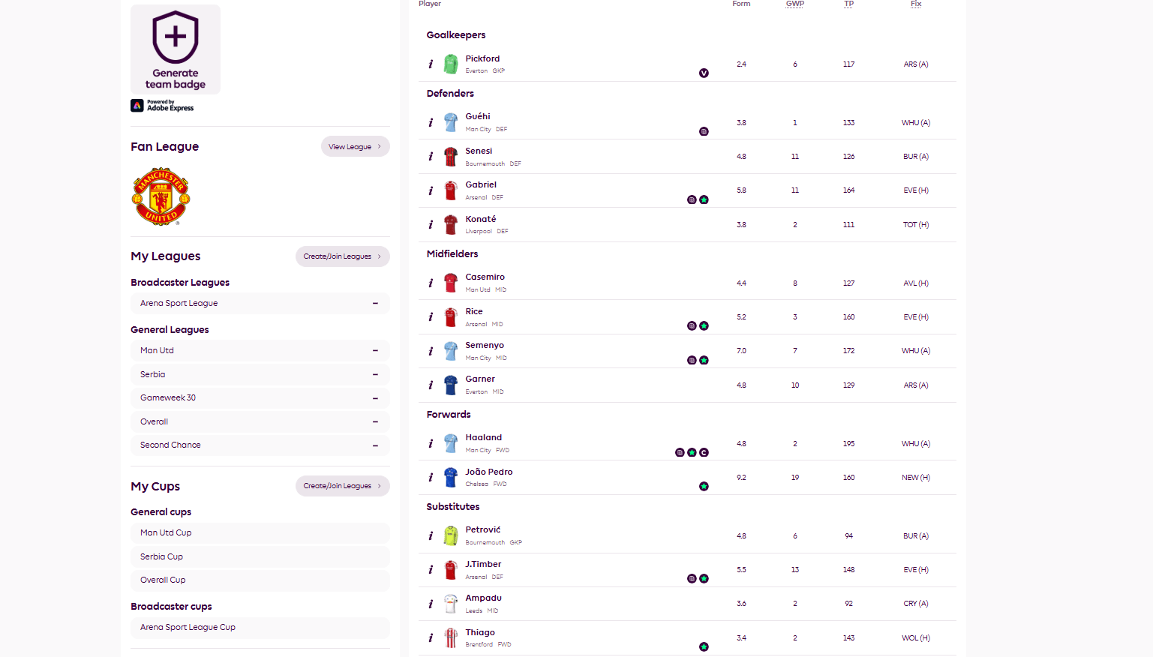Open Casemiro's info icon

tap(431, 283)
